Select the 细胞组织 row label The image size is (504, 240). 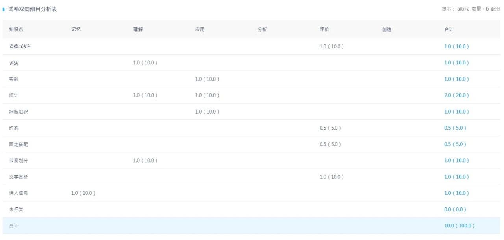pos(19,112)
